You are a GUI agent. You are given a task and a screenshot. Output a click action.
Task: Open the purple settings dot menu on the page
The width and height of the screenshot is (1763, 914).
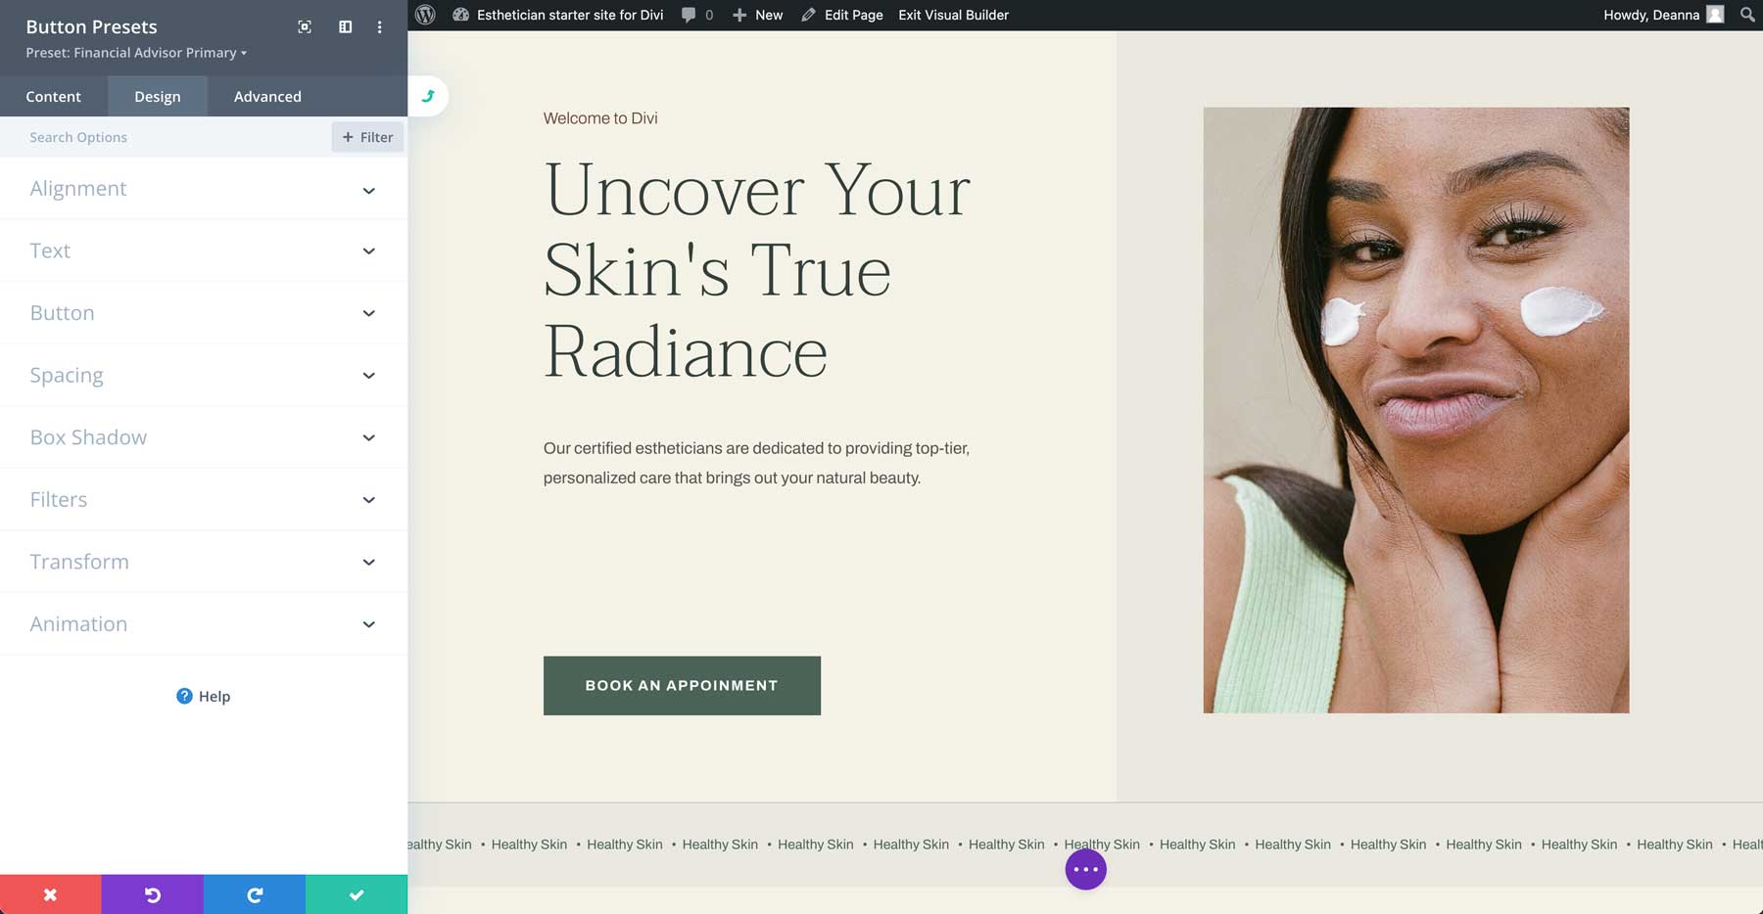point(1084,869)
